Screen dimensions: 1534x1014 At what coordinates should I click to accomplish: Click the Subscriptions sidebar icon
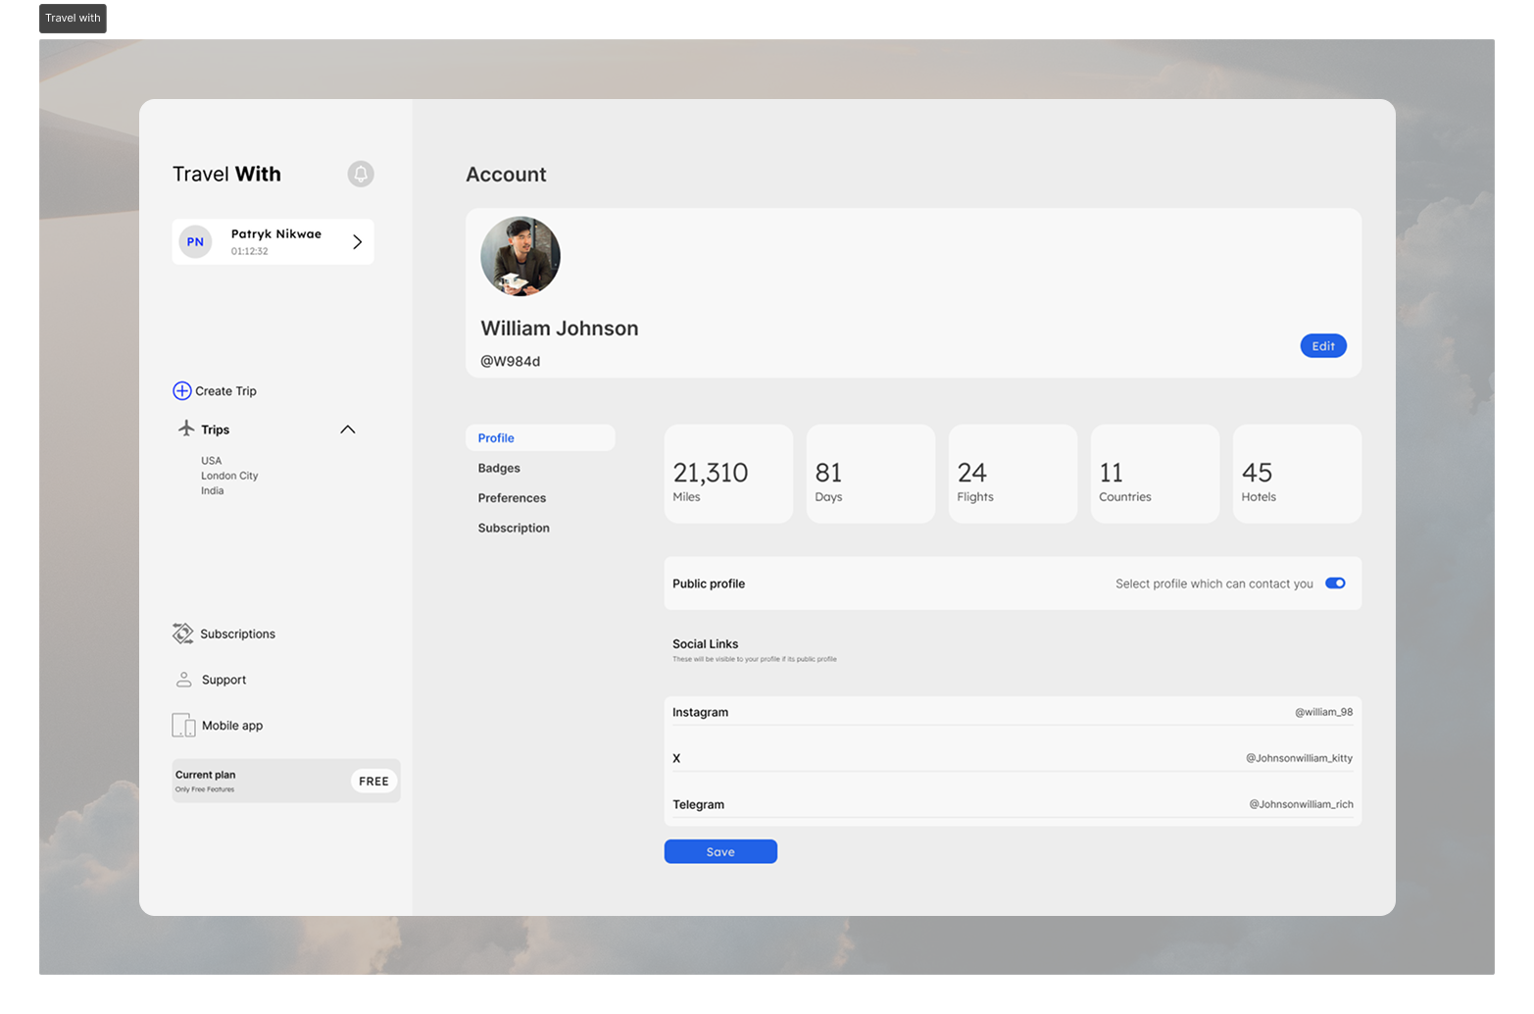(183, 634)
